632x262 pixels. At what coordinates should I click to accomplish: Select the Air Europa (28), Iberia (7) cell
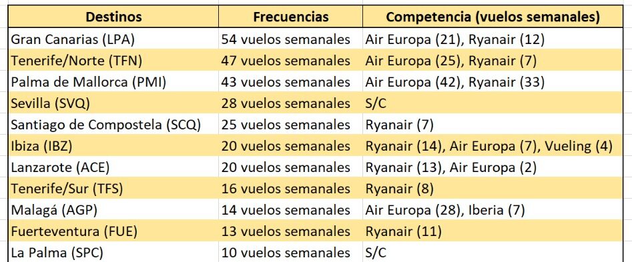pos(493,210)
